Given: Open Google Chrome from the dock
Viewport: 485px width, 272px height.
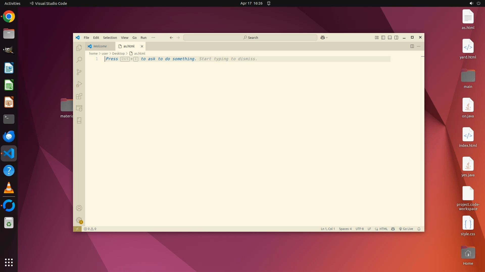Looking at the screenshot, I should pyautogui.click(x=9, y=17).
